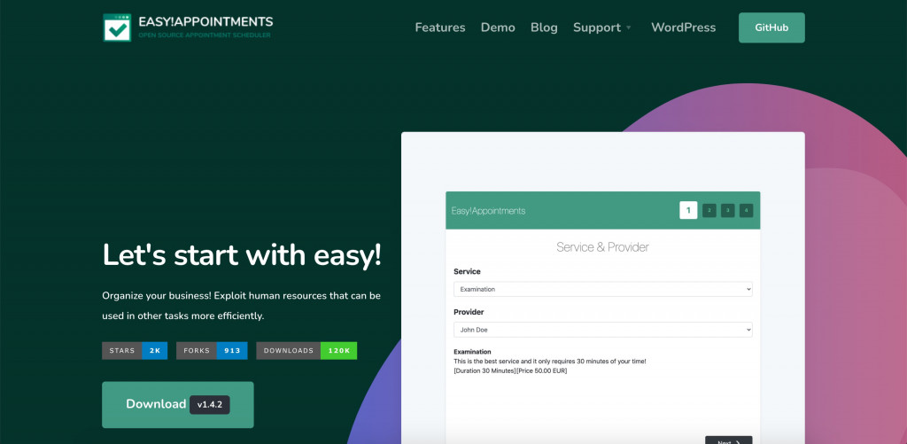The width and height of the screenshot is (907, 444).
Task: Click the "Let's start with easy!" heading
Action: coord(242,254)
